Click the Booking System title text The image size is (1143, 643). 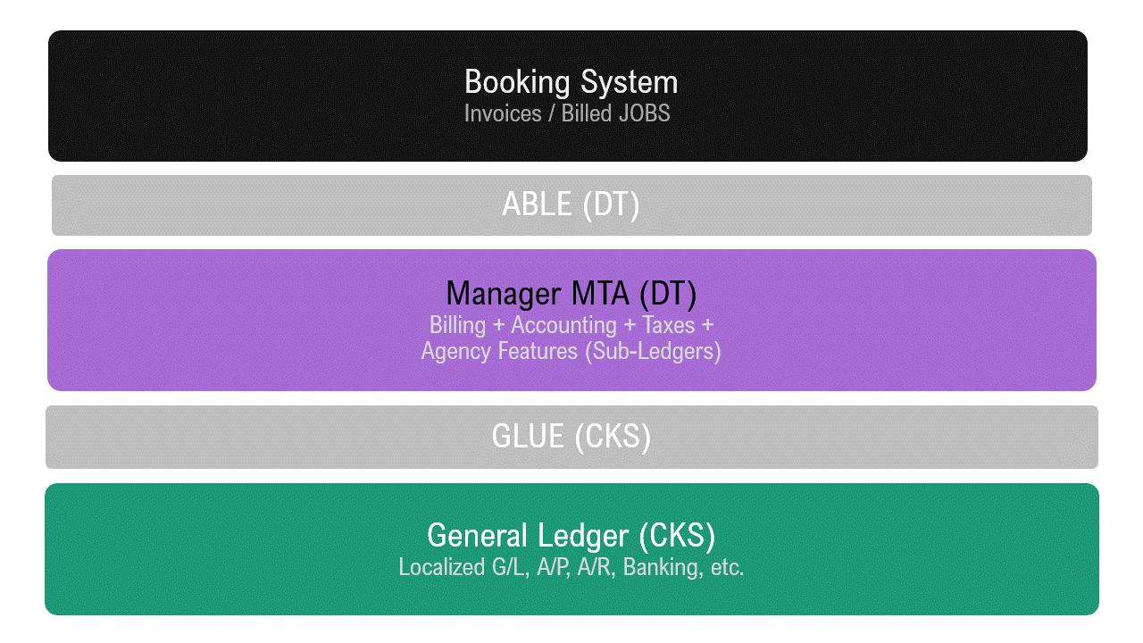click(571, 82)
